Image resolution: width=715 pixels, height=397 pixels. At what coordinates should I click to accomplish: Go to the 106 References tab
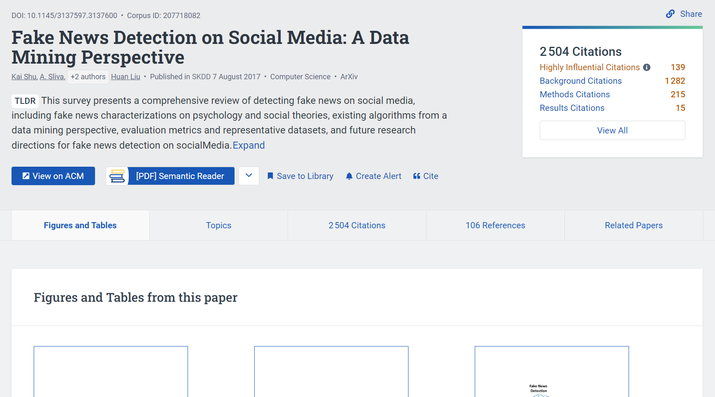(x=495, y=225)
